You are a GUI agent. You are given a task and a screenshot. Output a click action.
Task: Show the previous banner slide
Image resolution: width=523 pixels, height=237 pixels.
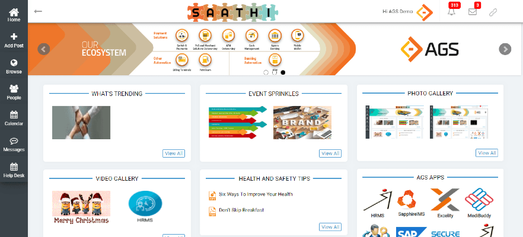pyautogui.click(x=43, y=49)
